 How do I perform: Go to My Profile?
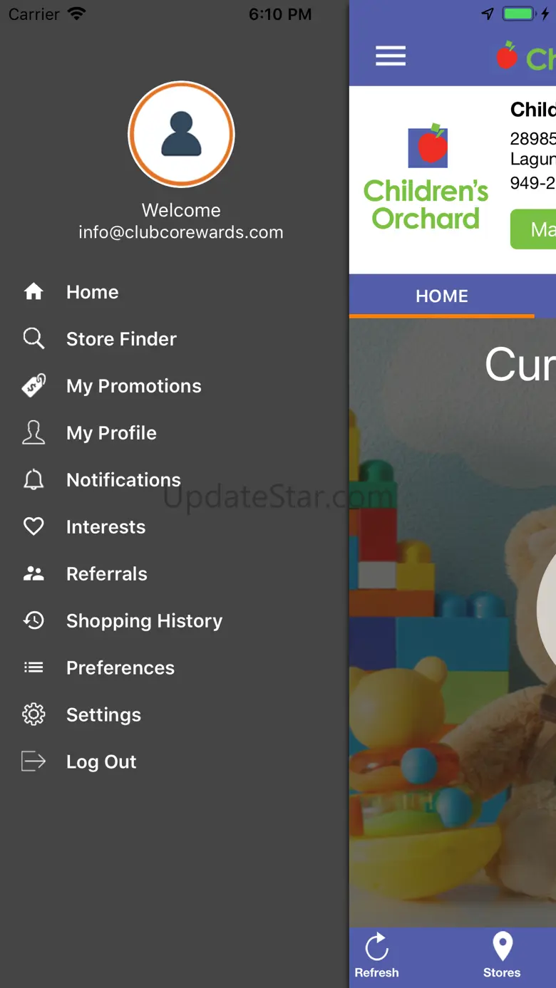[111, 432]
